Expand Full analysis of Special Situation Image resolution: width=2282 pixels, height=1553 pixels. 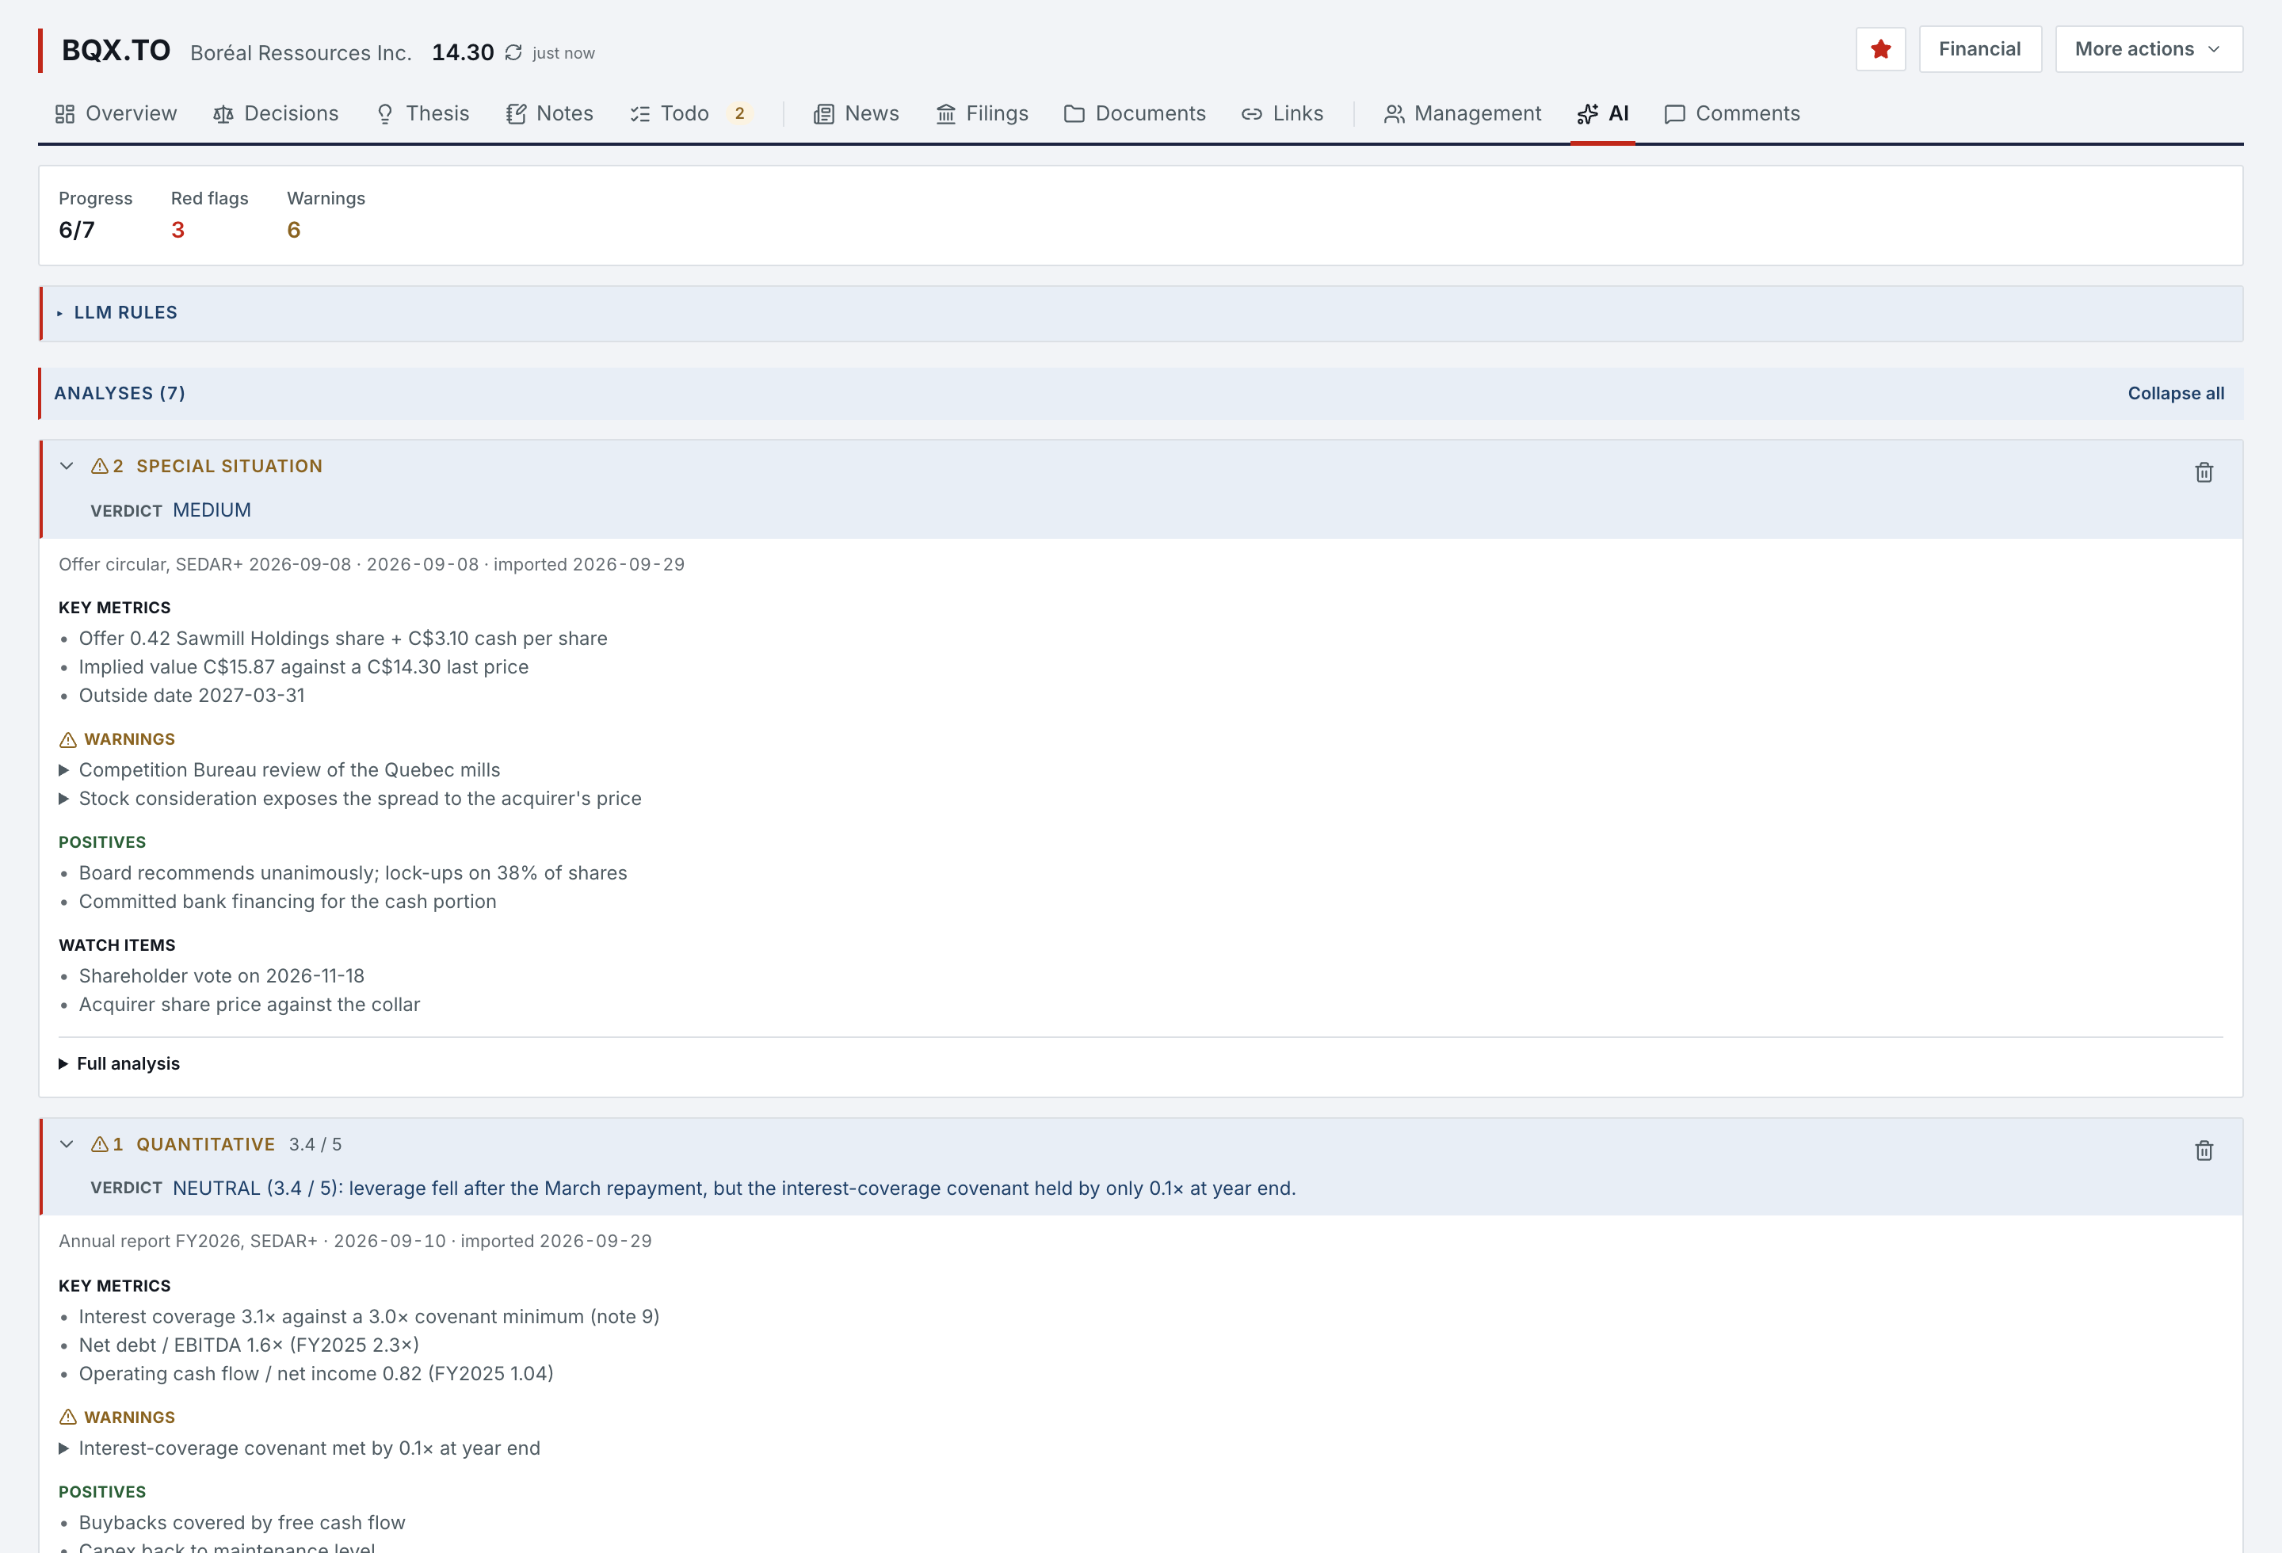(x=119, y=1063)
